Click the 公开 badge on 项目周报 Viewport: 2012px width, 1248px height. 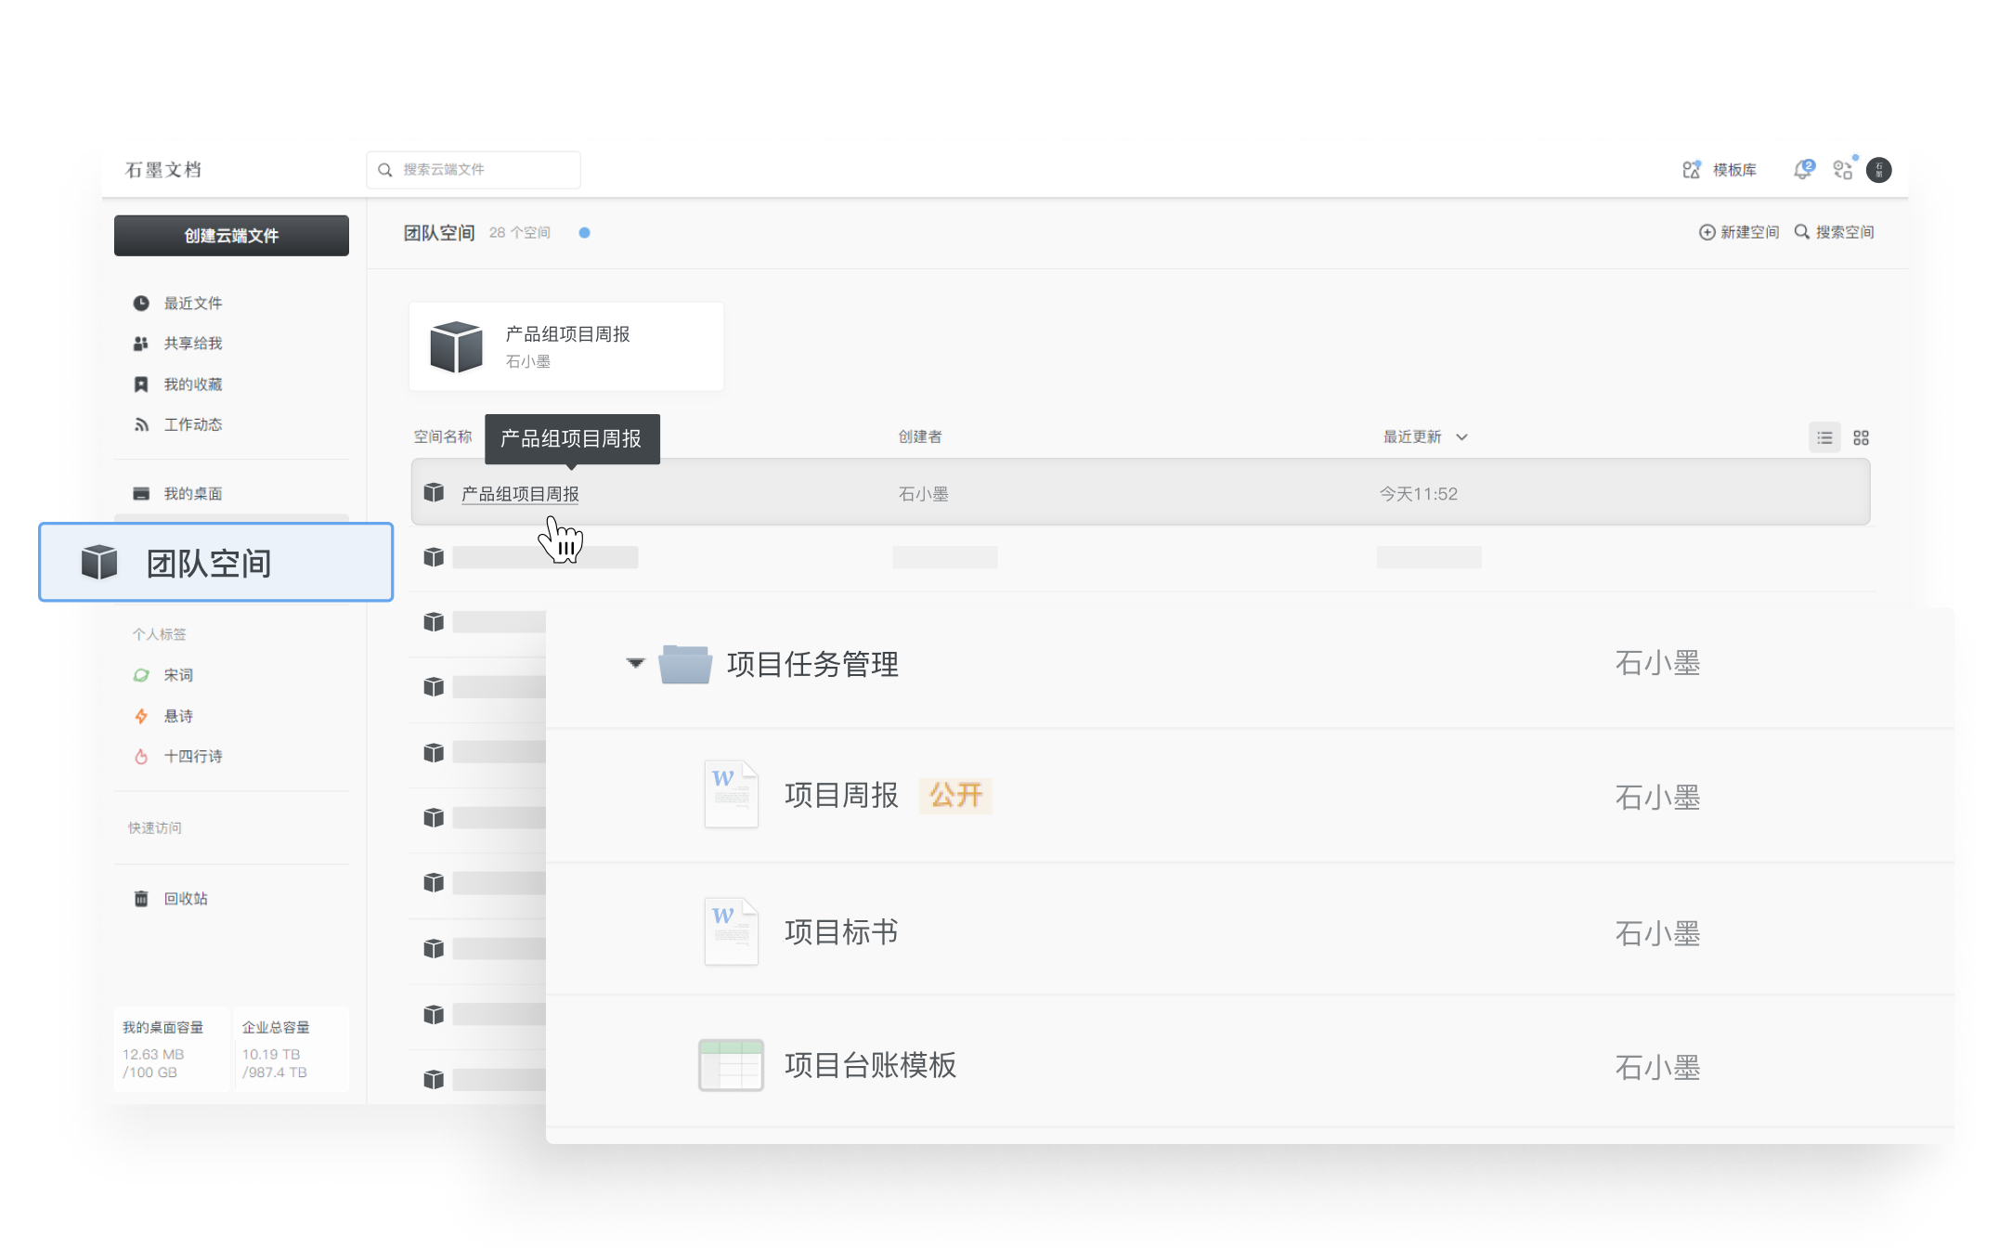pyautogui.click(x=955, y=795)
